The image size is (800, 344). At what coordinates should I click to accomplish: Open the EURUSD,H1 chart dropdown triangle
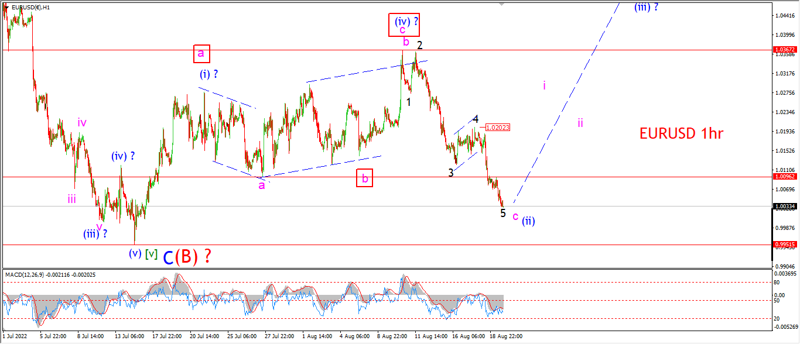coord(6,7)
